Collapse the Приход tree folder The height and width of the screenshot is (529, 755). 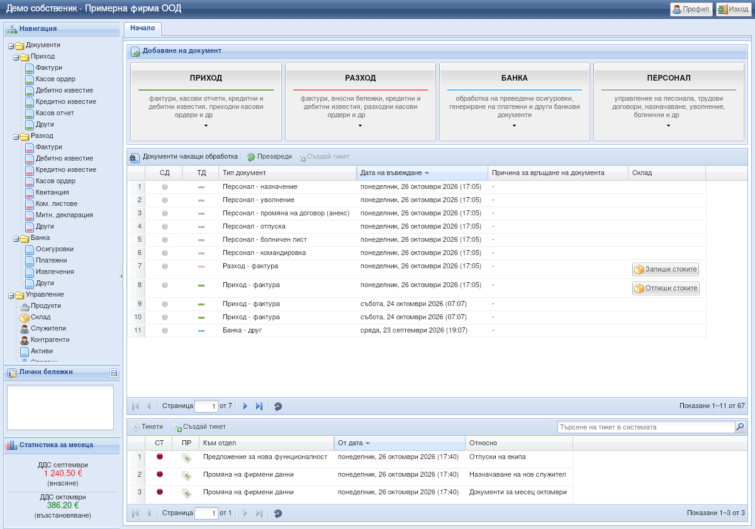[x=16, y=57]
